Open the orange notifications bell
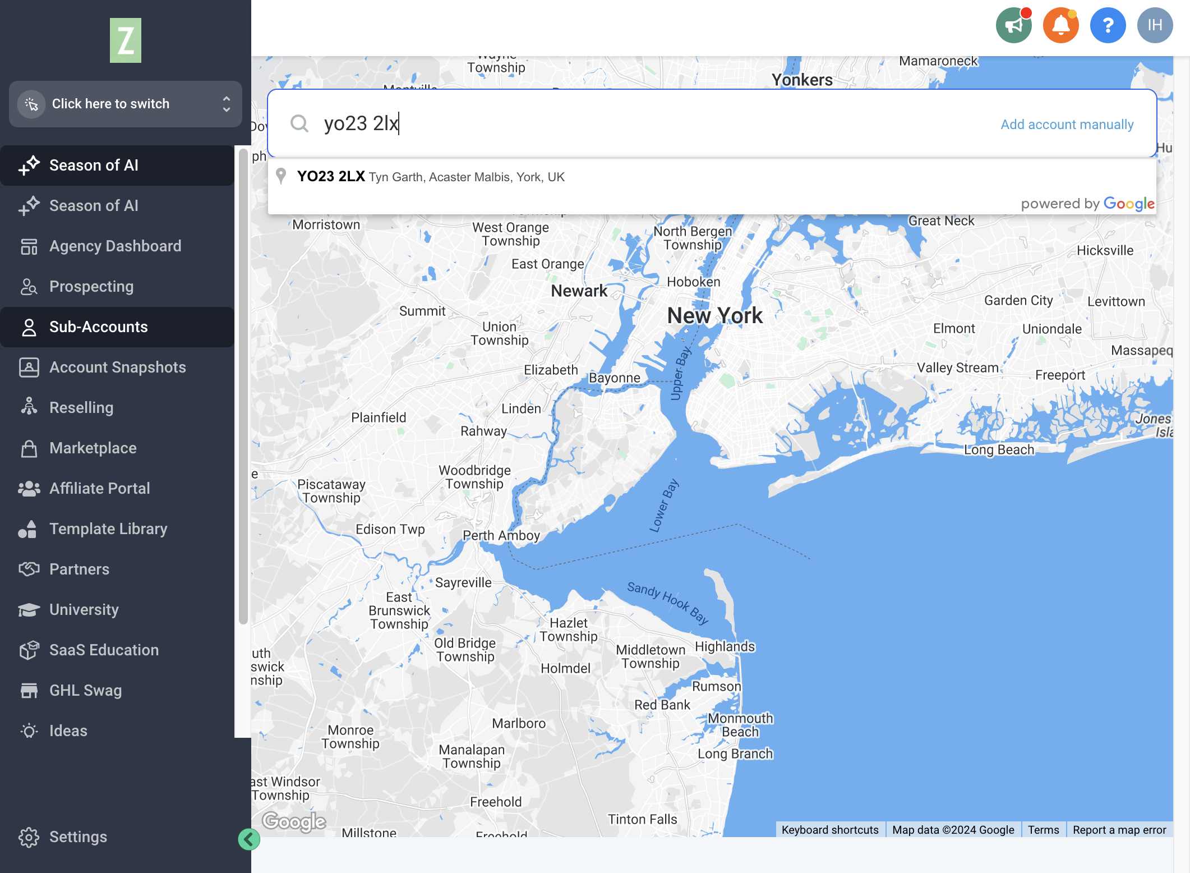1190x873 pixels. click(1060, 25)
